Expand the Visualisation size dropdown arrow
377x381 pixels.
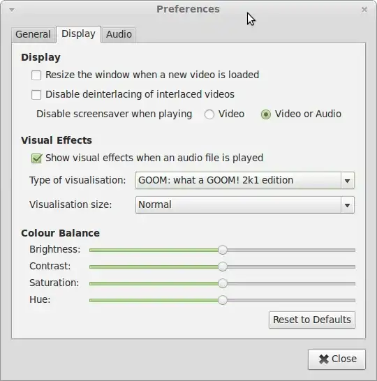[x=348, y=205]
